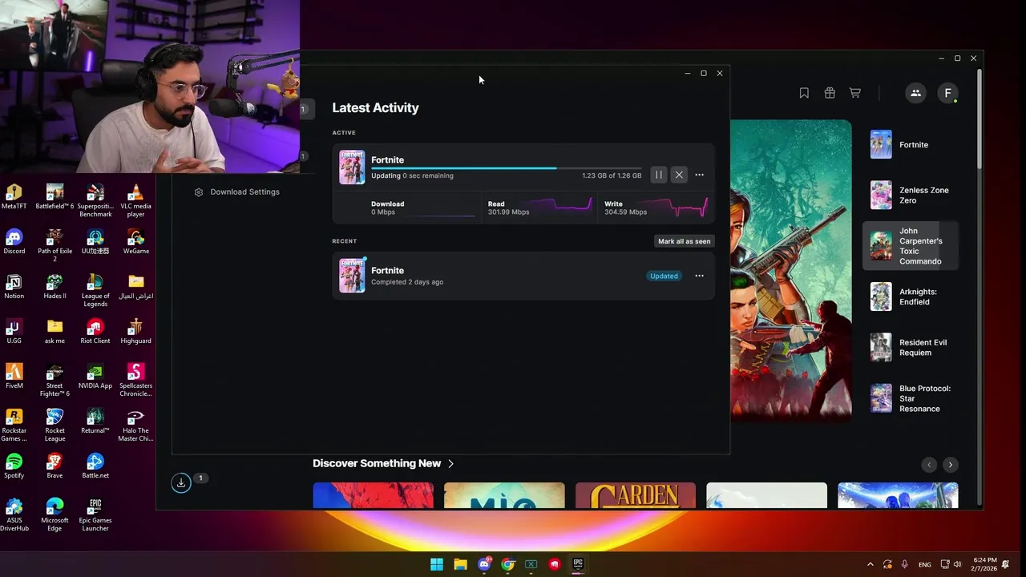Open Halo The Master Chief desktop shortcut
The height and width of the screenshot is (577, 1026).
click(x=135, y=425)
